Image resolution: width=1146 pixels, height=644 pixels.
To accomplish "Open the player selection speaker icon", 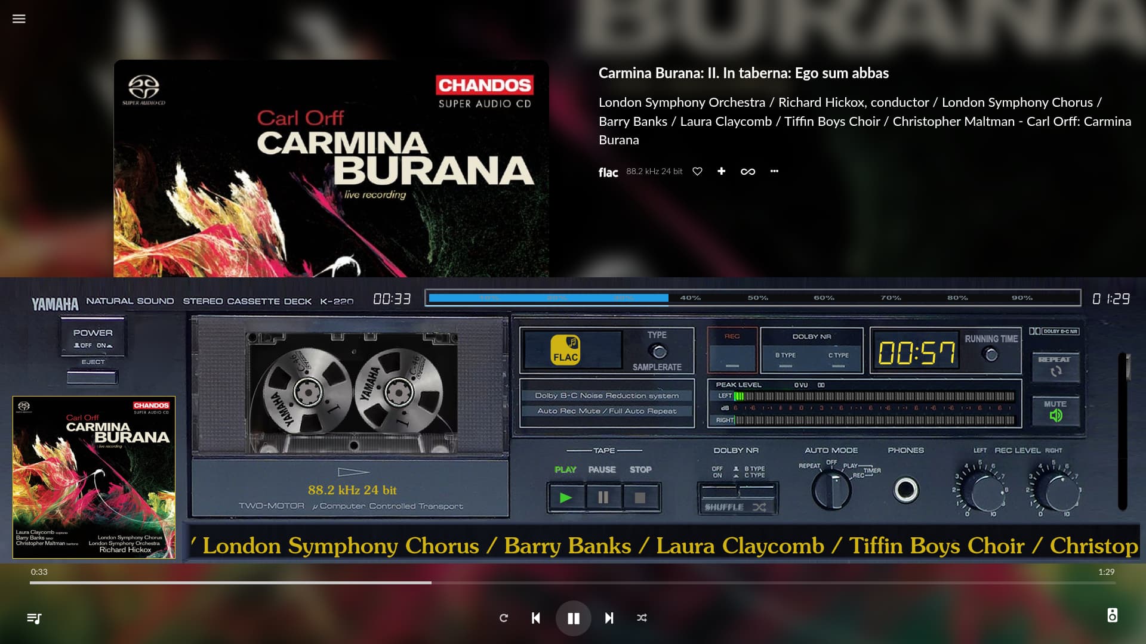I will 1112,615.
